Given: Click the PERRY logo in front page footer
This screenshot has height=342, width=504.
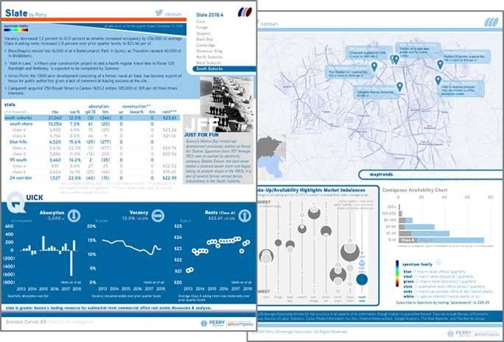Looking at the screenshot, I should 212,323.
